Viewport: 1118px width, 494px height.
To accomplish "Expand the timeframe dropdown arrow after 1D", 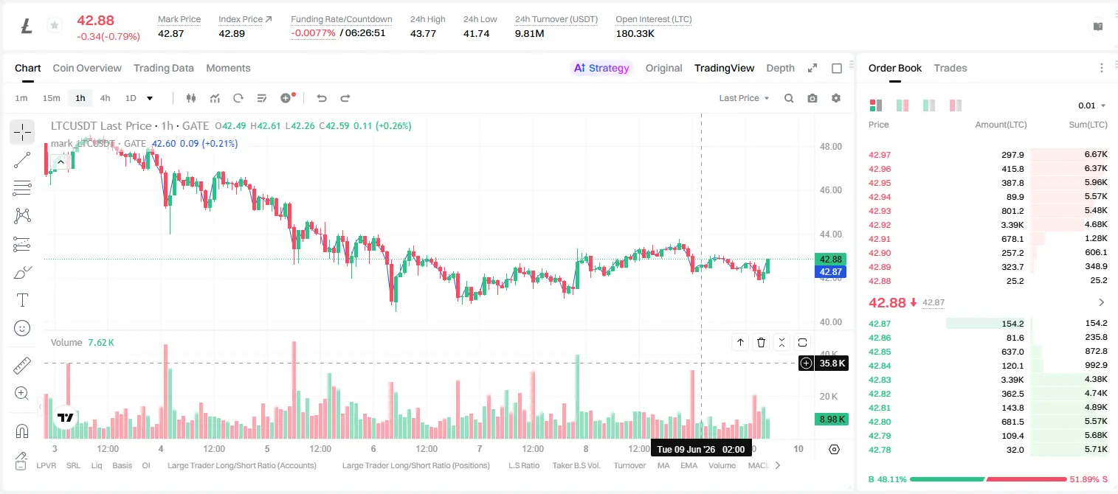I will click(150, 98).
